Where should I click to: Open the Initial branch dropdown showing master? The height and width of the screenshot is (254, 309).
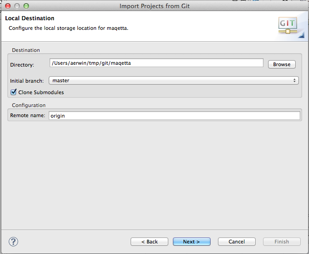(173, 80)
